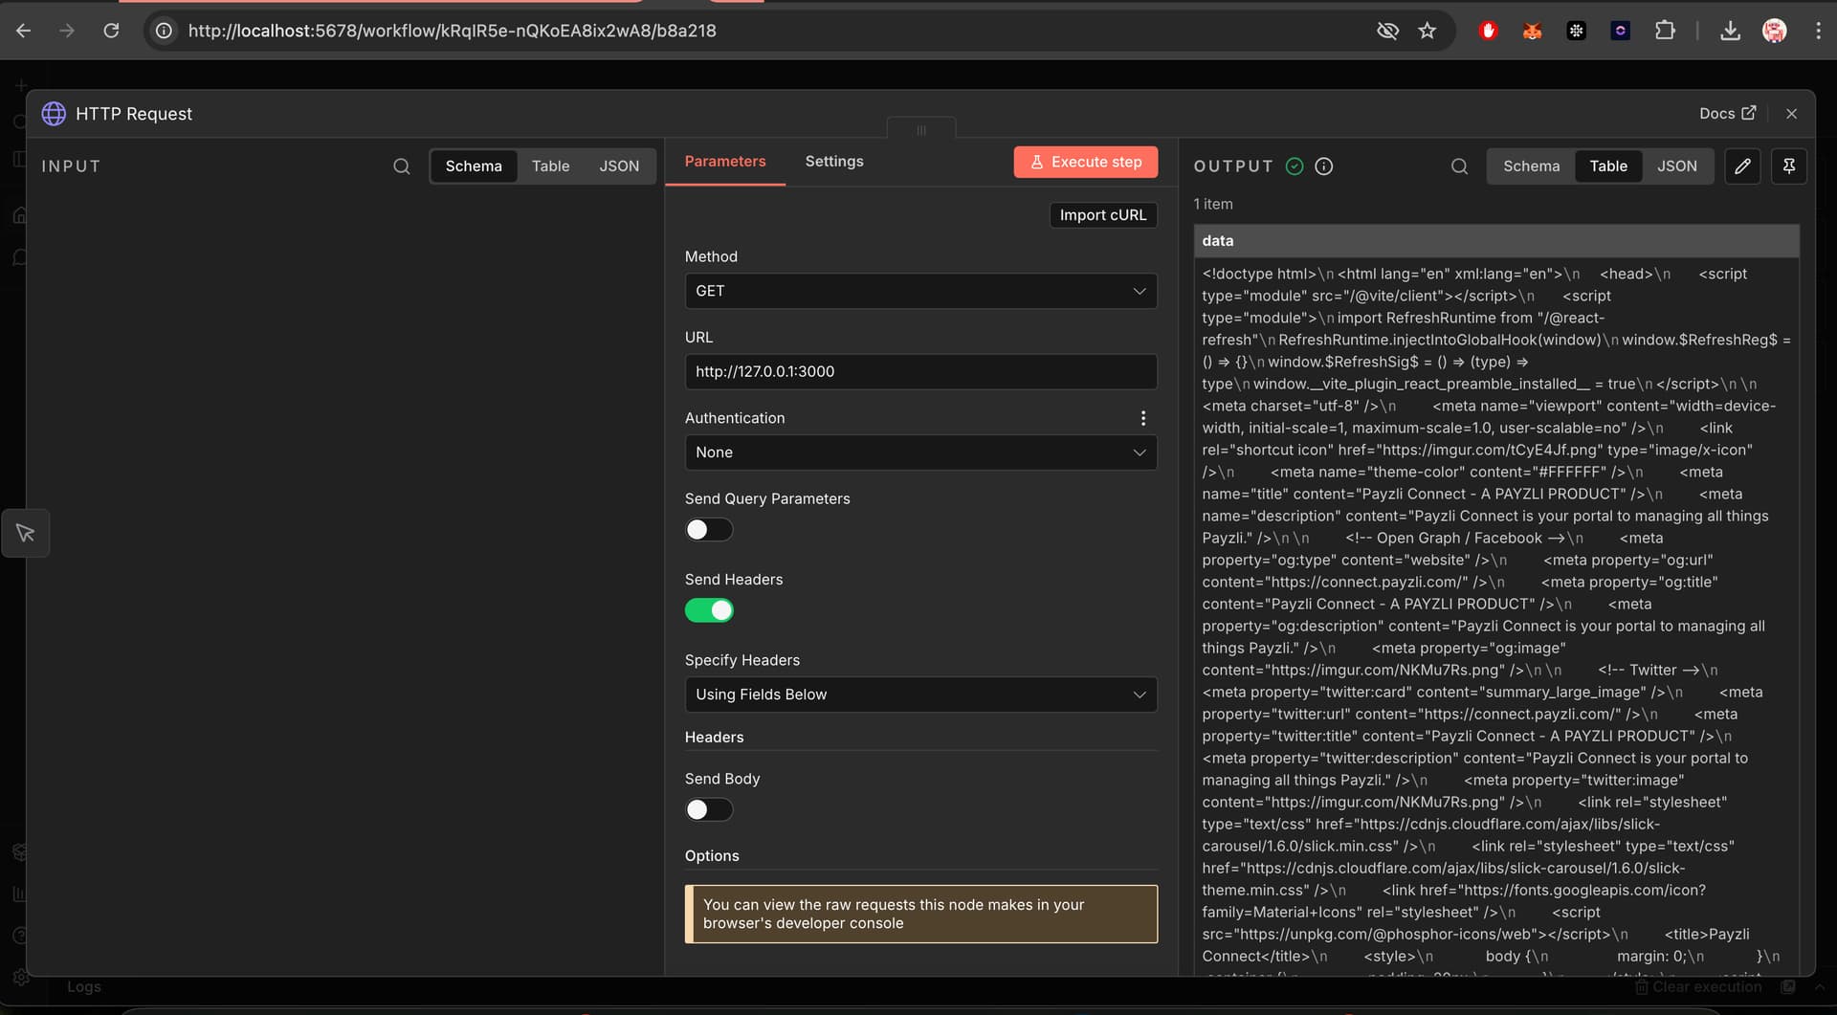Reload the page in the browser

tap(111, 31)
